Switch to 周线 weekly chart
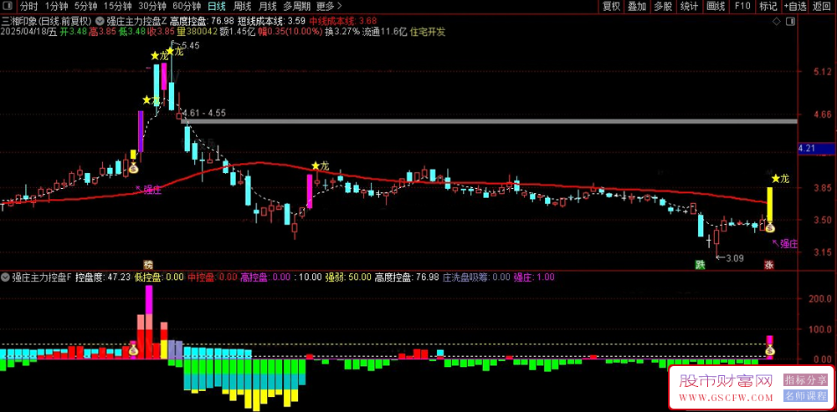 (x=243, y=7)
